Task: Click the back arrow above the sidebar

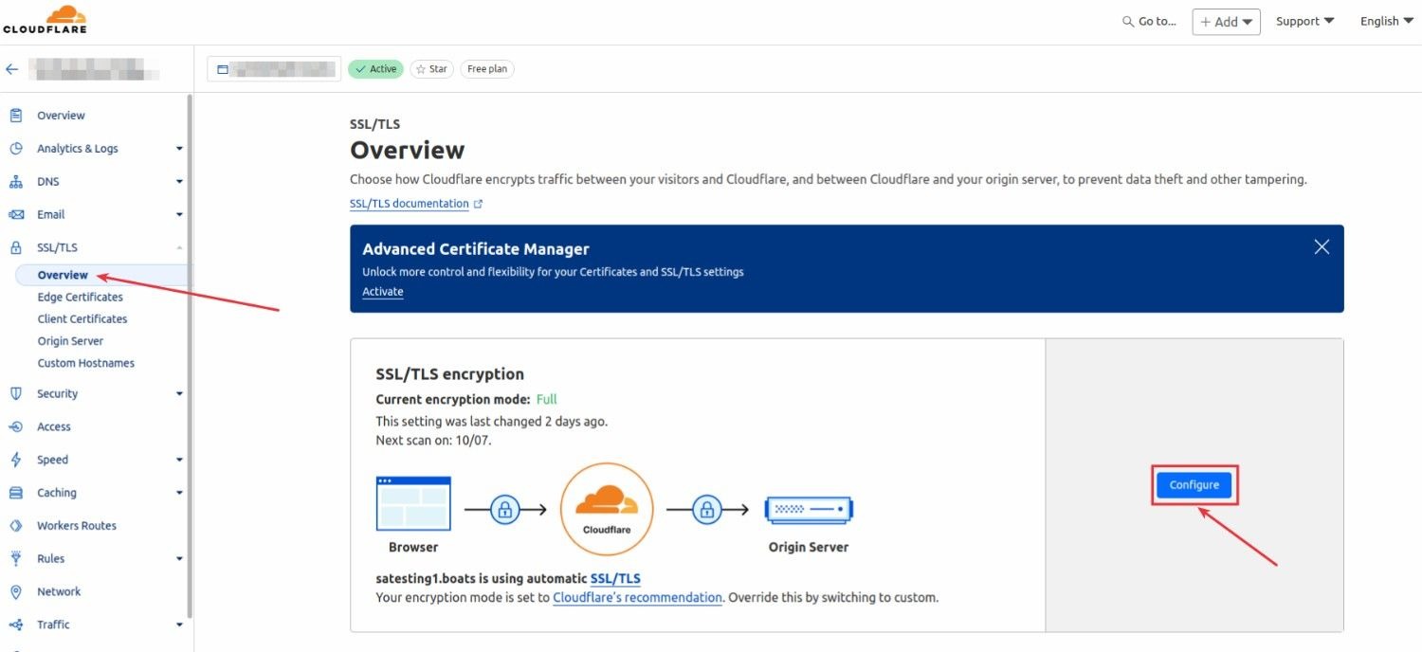Action: [11, 67]
